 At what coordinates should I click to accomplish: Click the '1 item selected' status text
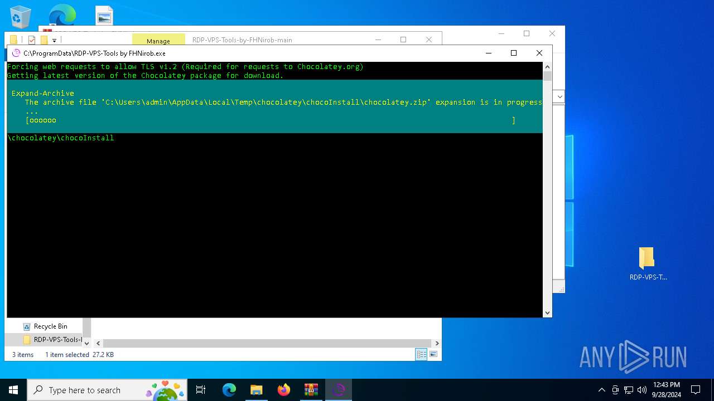click(67, 355)
